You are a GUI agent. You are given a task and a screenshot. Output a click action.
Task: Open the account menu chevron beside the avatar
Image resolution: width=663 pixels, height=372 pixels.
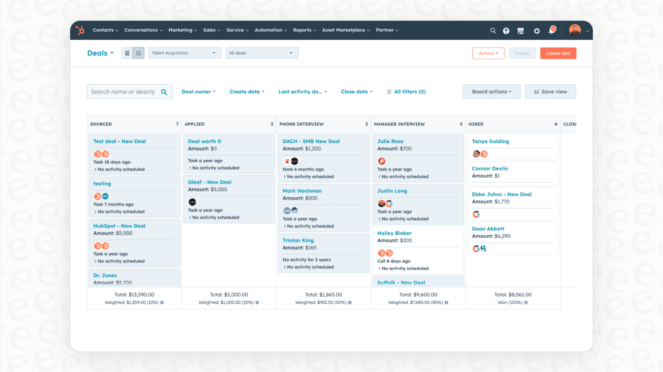587,31
